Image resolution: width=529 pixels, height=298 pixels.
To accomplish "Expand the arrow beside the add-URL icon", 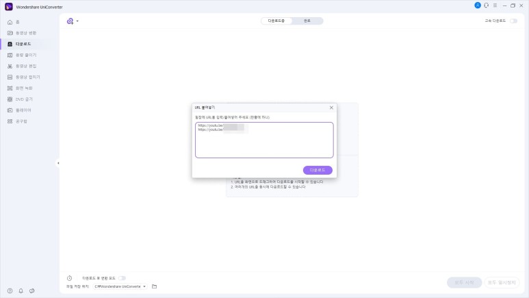I will pos(77,21).
